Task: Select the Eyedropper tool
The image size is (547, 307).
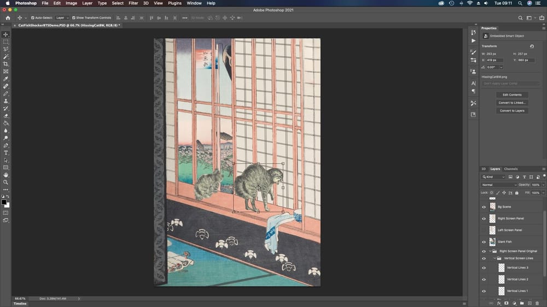Action: tap(5, 79)
